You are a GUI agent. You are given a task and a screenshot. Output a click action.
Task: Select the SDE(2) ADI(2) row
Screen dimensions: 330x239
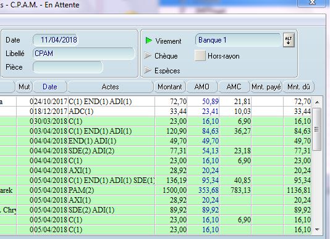click(156, 151)
